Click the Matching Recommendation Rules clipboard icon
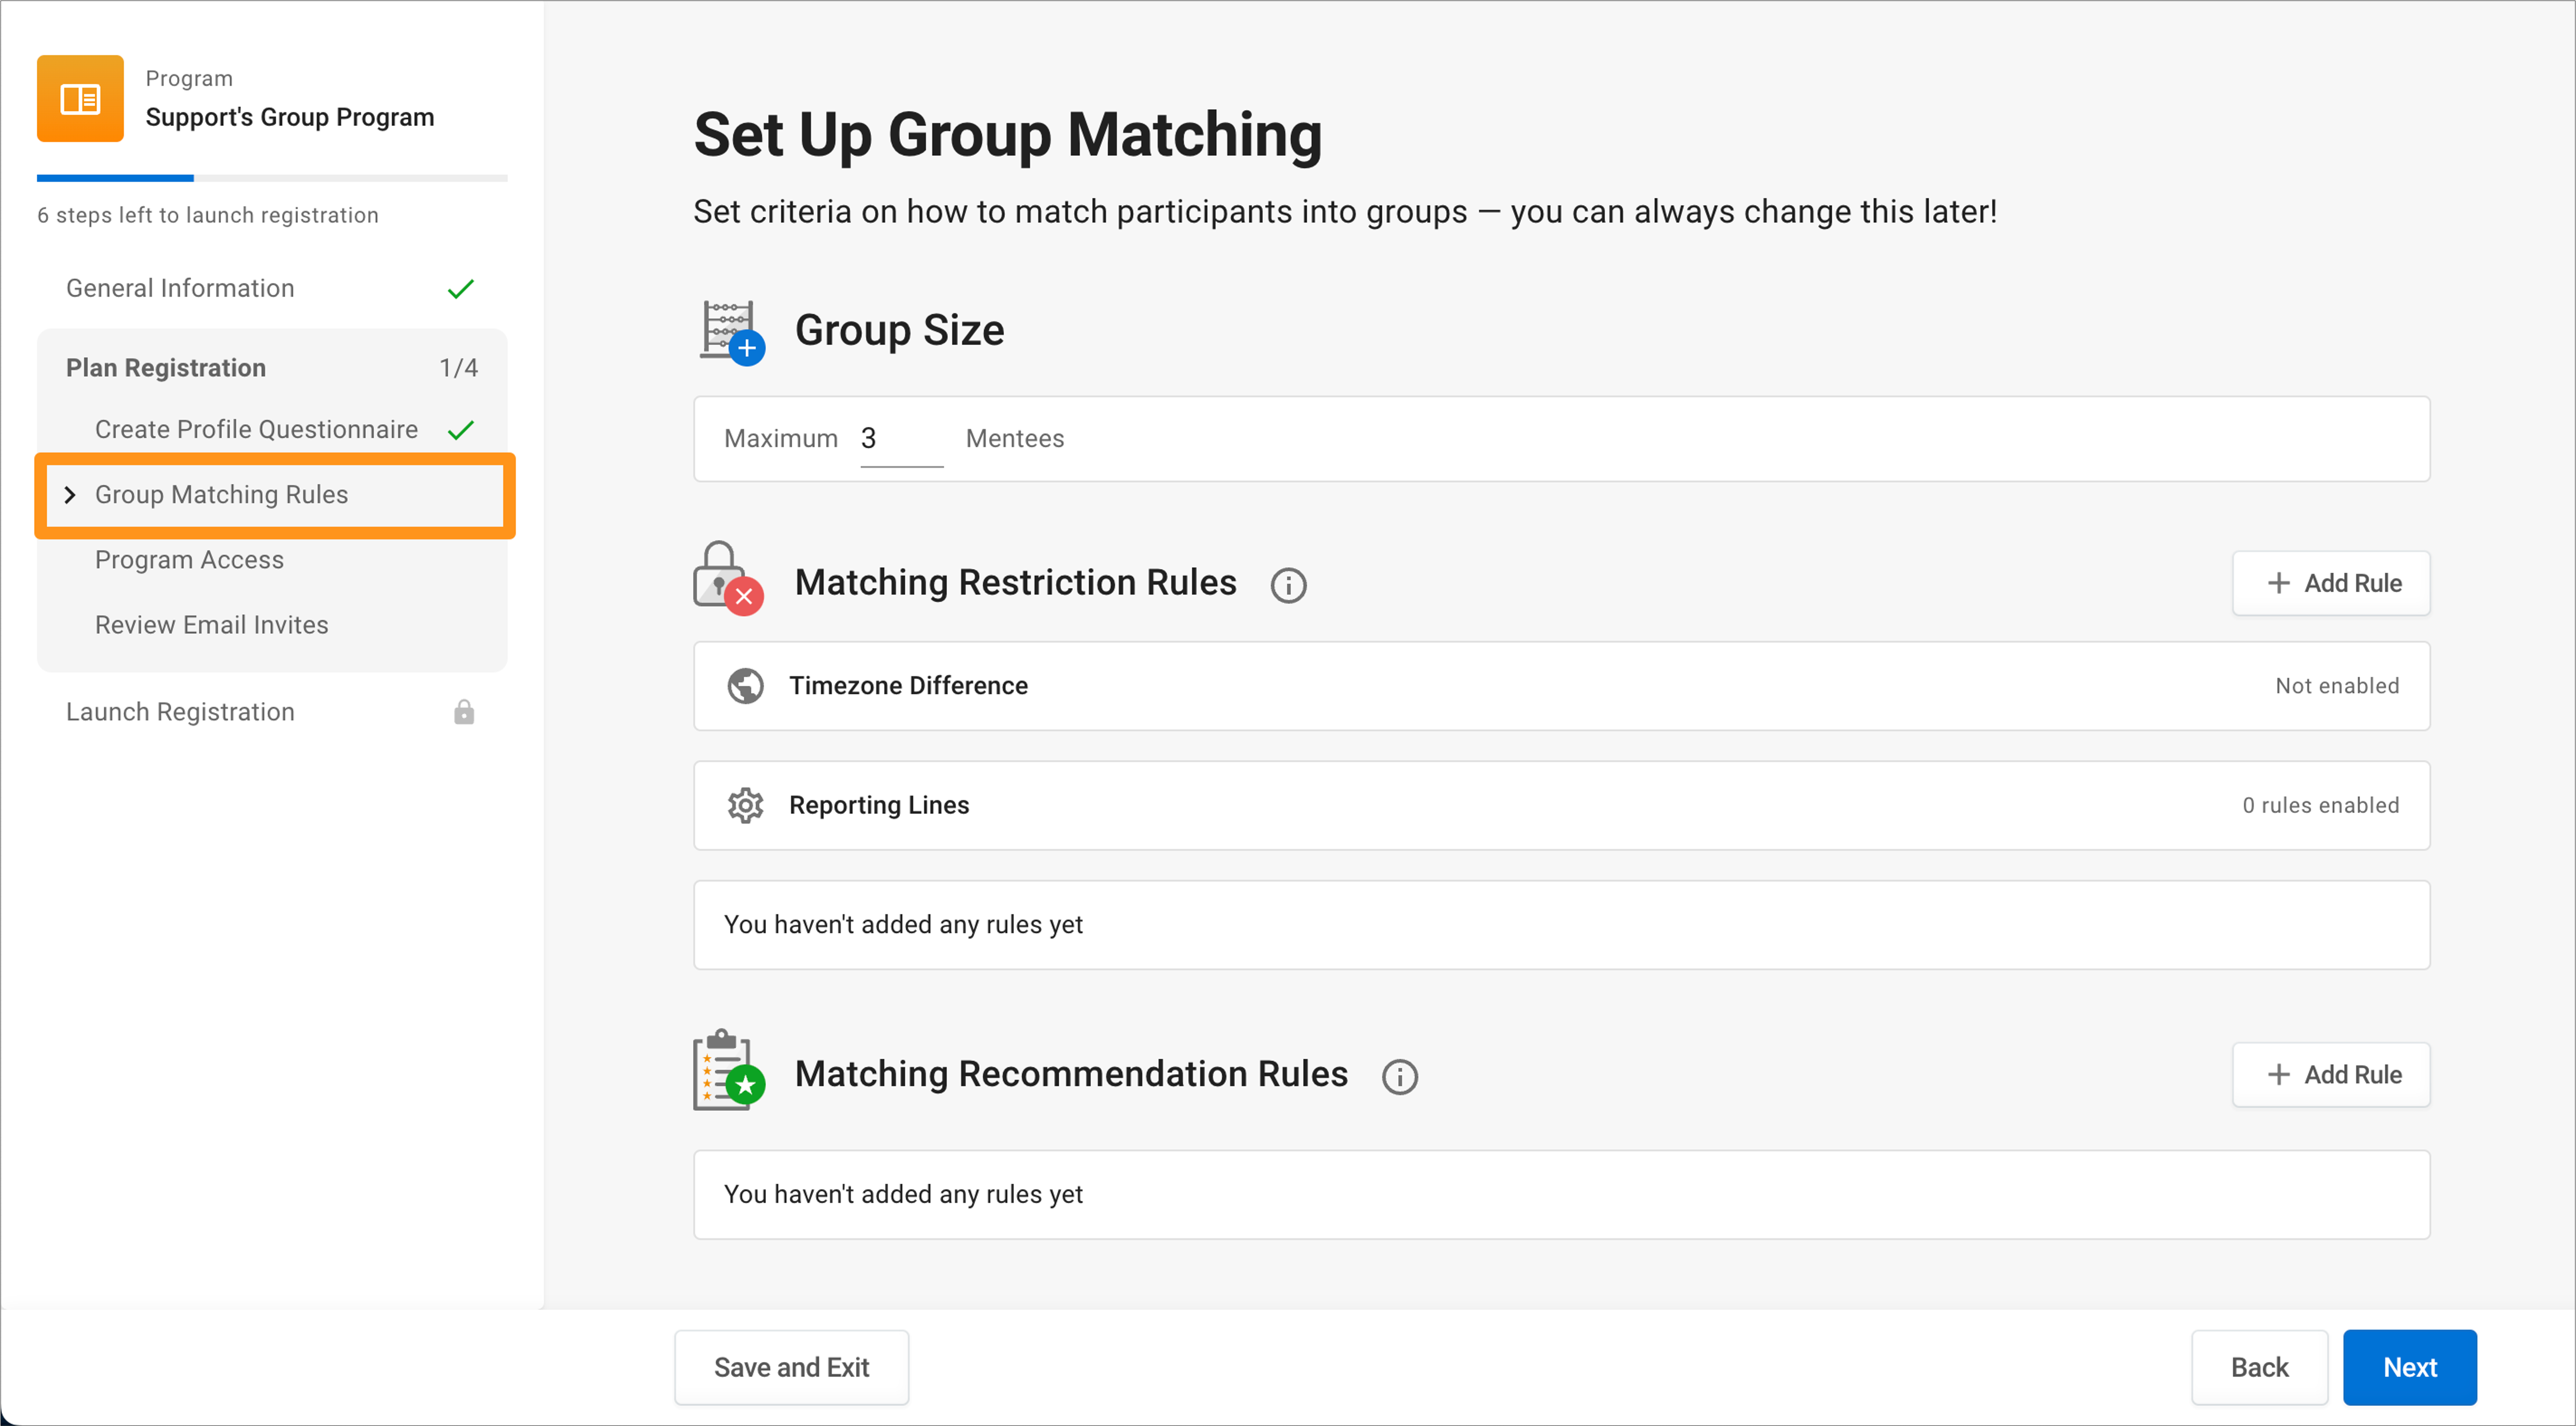The height and width of the screenshot is (1426, 2576). tap(729, 1071)
